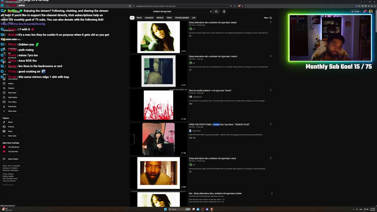Click the browser address bar URL
This screenshot has height=212, width=377.
click(156, 6)
